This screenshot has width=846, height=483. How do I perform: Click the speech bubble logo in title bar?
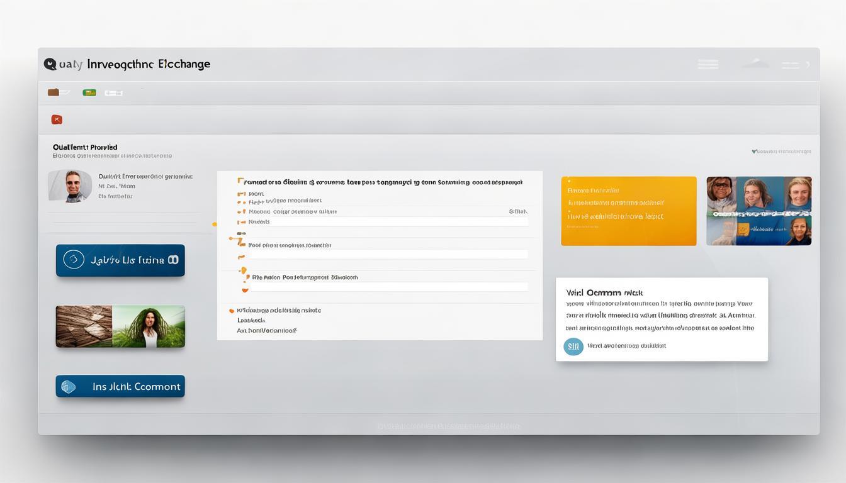point(50,64)
